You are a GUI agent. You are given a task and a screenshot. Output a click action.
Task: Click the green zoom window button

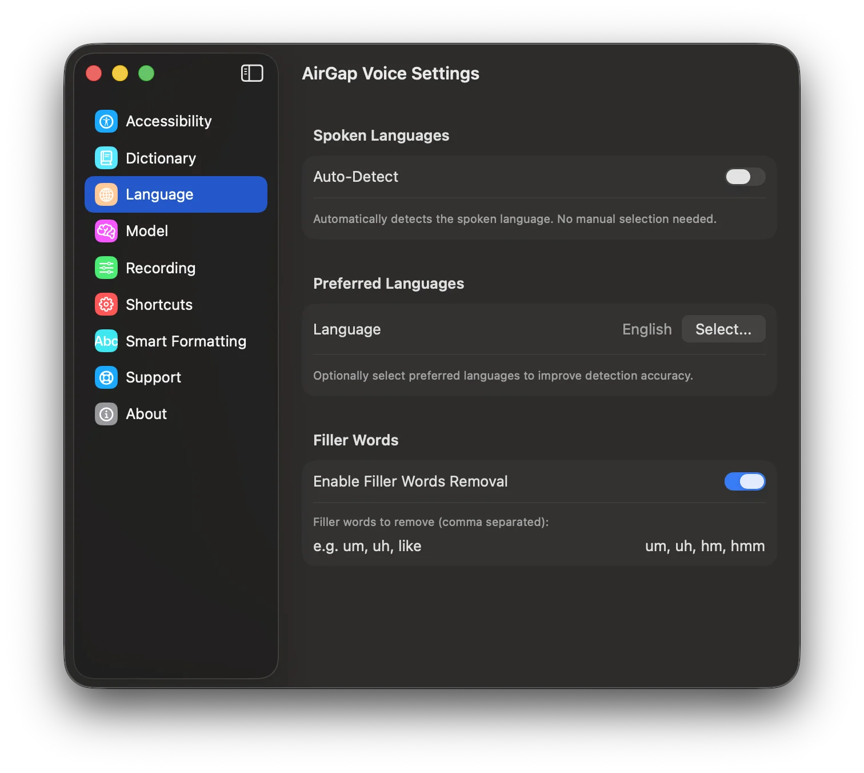[146, 73]
